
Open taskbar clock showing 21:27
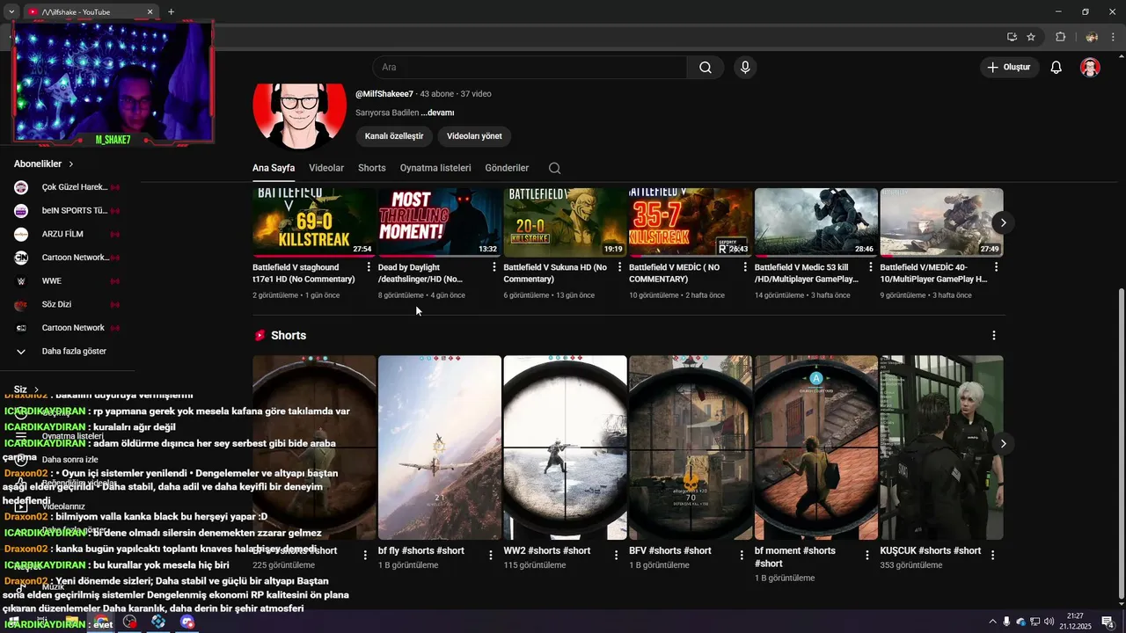(x=1075, y=622)
